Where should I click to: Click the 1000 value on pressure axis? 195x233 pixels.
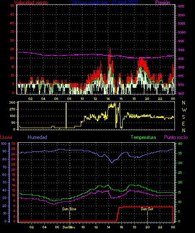click(x=182, y=32)
